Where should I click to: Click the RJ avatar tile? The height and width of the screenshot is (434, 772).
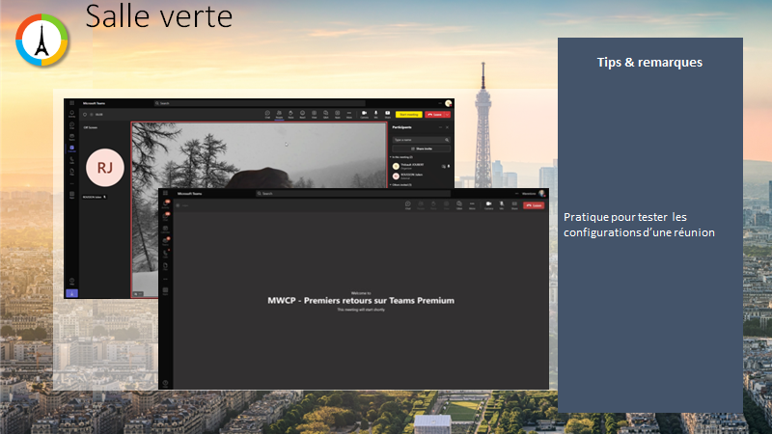coord(105,167)
